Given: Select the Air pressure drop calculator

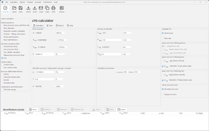Looking at the screenshot, I should click(9, 46).
